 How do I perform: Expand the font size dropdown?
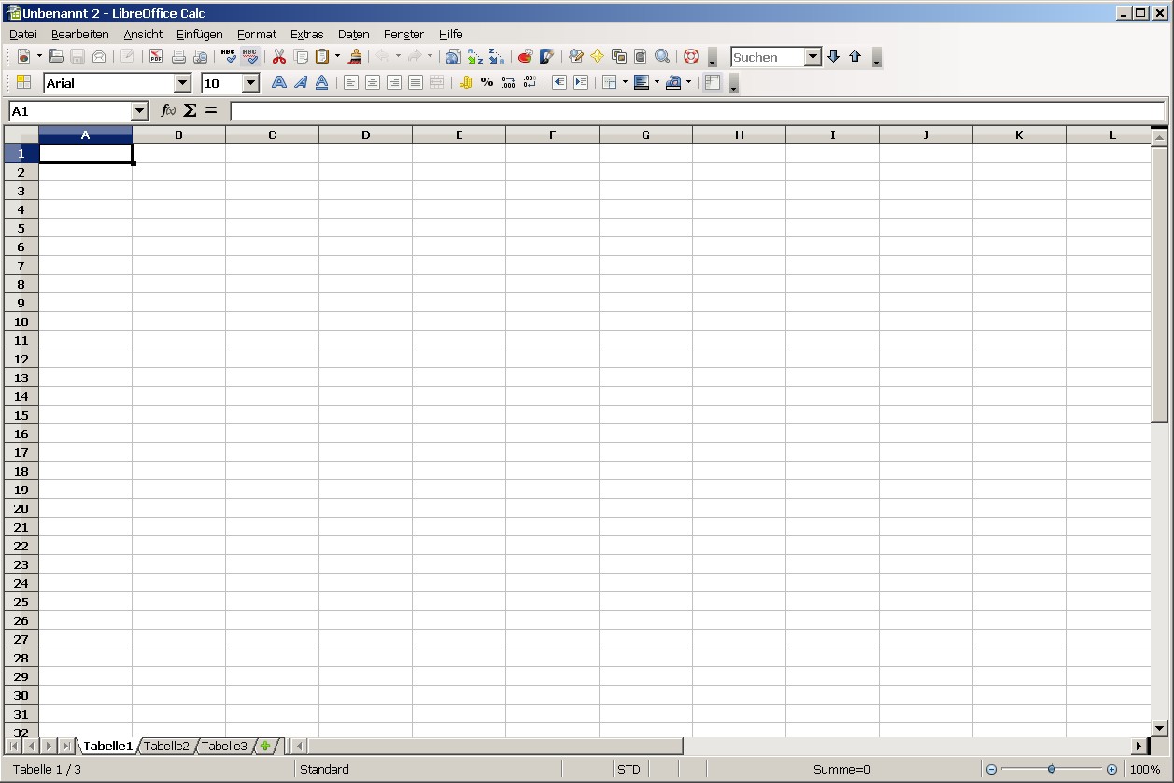click(x=250, y=82)
